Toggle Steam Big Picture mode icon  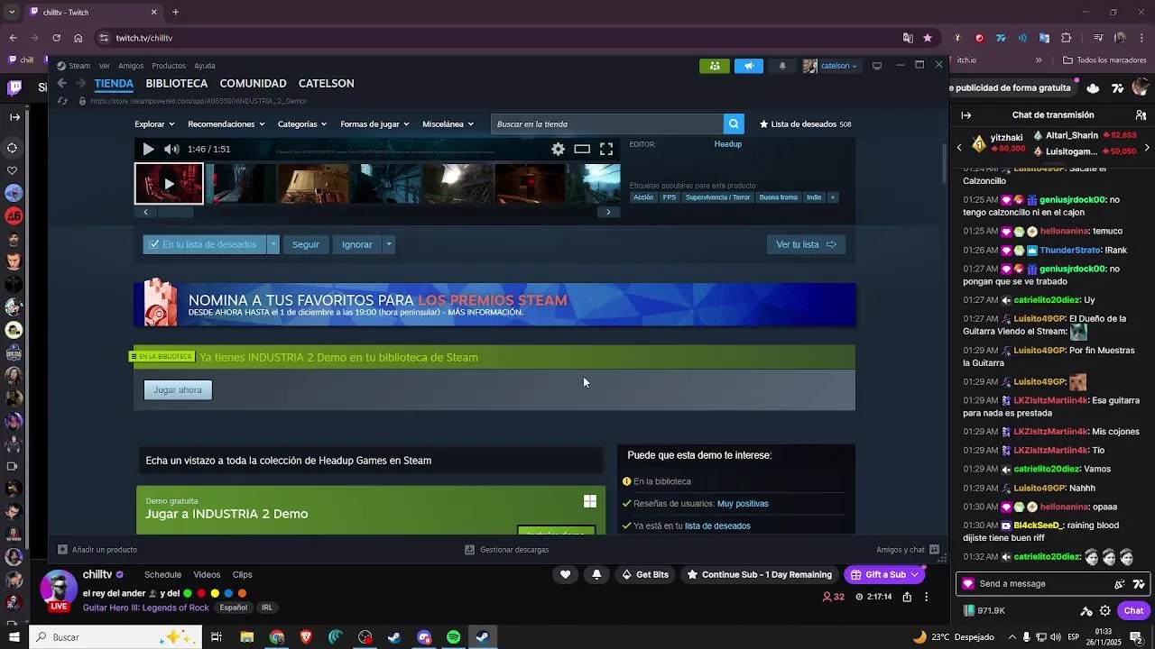876,66
